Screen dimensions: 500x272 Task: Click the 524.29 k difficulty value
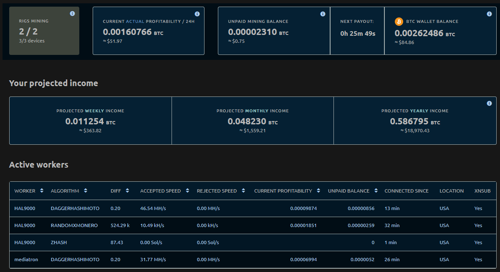[x=120, y=225]
